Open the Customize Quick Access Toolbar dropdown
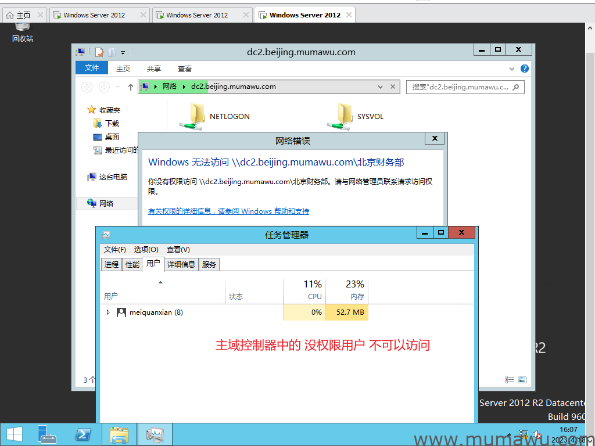The image size is (595, 446). click(123, 52)
